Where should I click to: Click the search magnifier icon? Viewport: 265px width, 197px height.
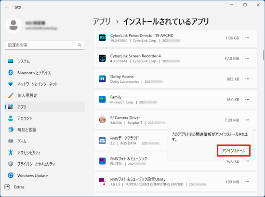[x=79, y=45]
